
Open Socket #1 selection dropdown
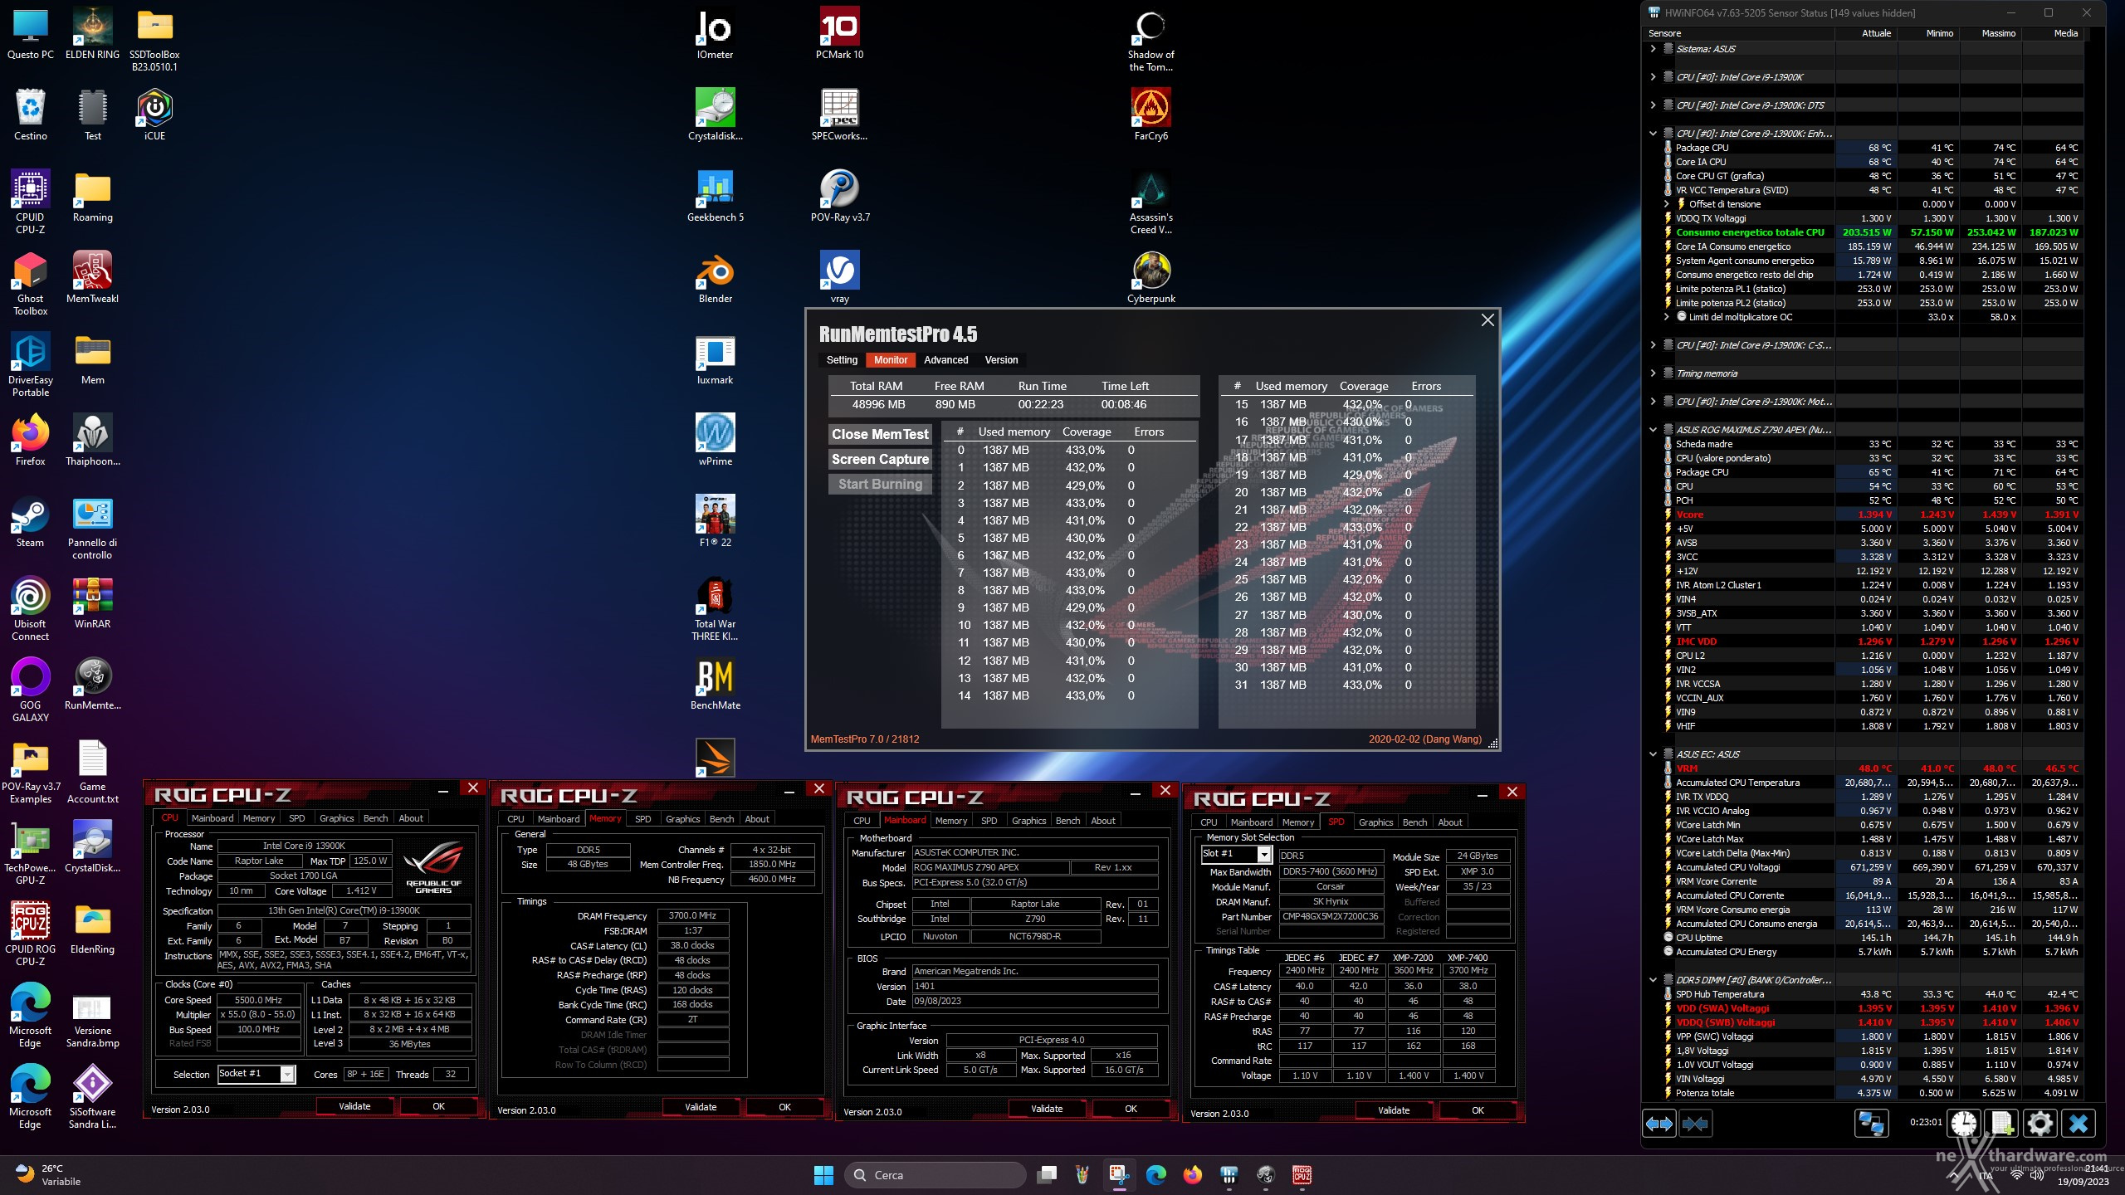pyautogui.click(x=287, y=1075)
